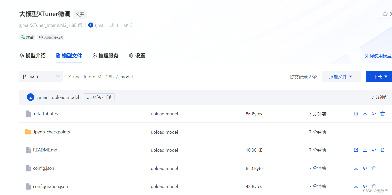392x195 pixels.
Task: Navigate to XTuner_InternLM2_1.8B breadcrumb root
Action: click(x=91, y=77)
